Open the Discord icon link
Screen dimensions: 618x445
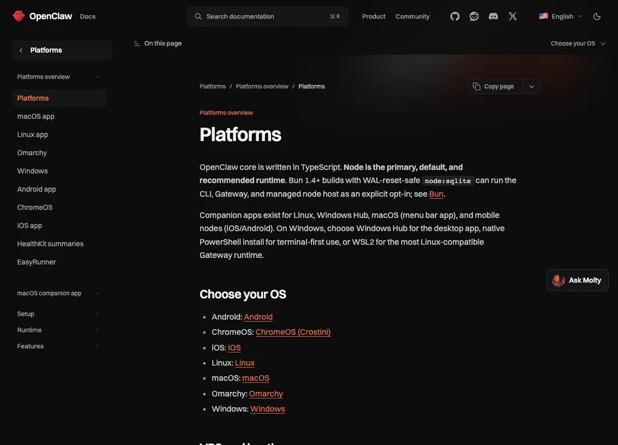pyautogui.click(x=493, y=16)
